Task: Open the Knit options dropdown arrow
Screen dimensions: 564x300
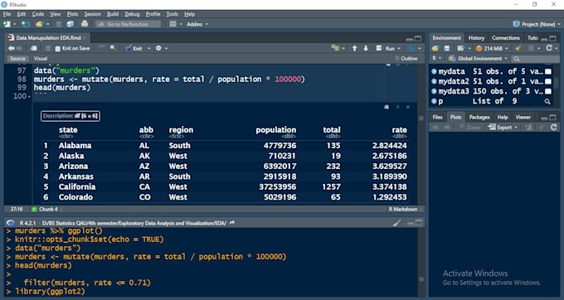Action: coord(148,49)
